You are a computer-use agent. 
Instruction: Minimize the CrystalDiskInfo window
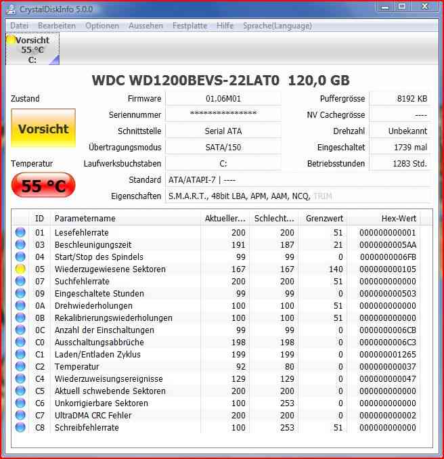tap(385, 7)
